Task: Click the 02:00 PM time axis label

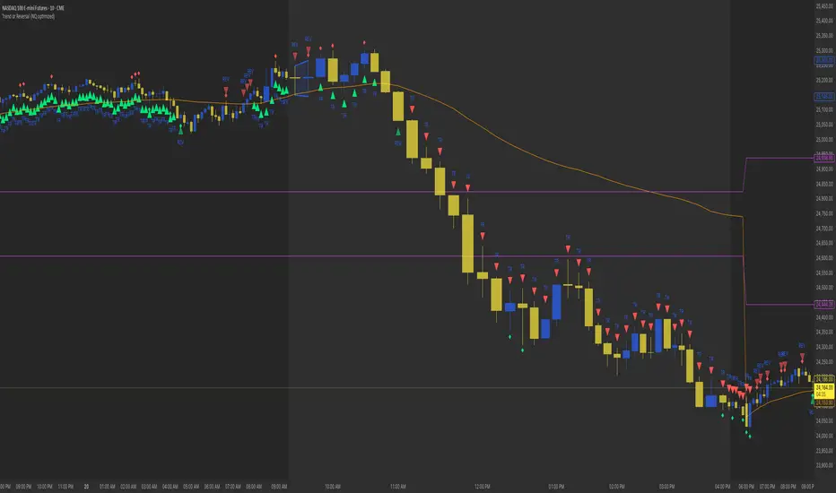Action: pyautogui.click(x=617, y=487)
